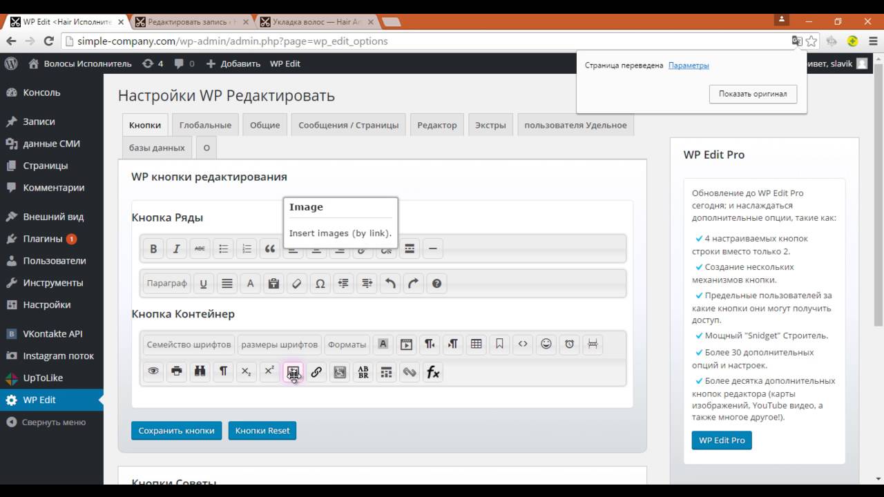The image size is (884, 497).
Task: Select the Blockquote button
Action: (x=270, y=249)
